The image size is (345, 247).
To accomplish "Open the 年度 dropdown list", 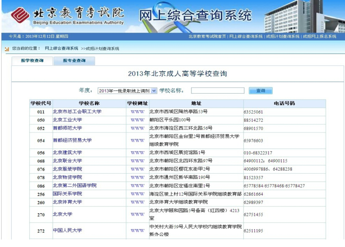I will (154, 91).
